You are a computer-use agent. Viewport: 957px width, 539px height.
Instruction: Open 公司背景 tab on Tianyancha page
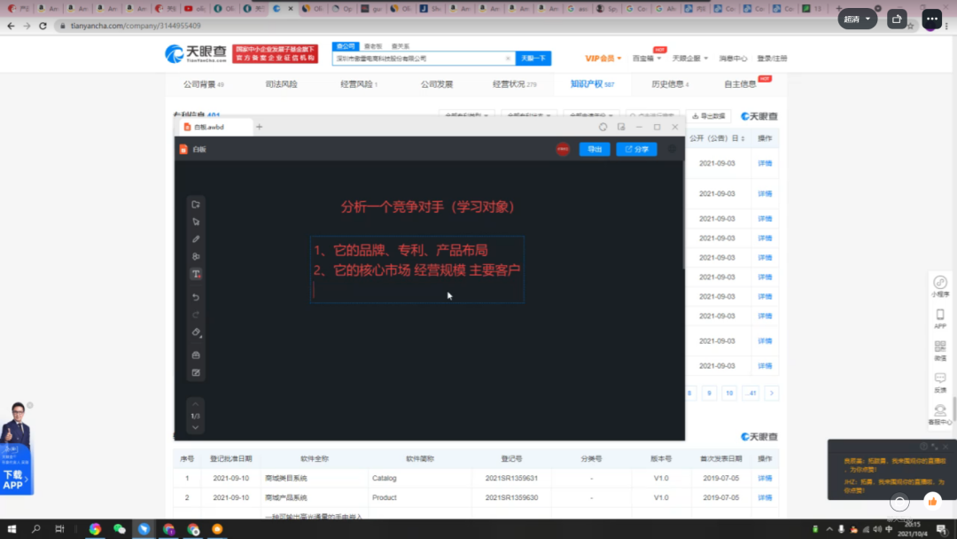[x=203, y=84]
